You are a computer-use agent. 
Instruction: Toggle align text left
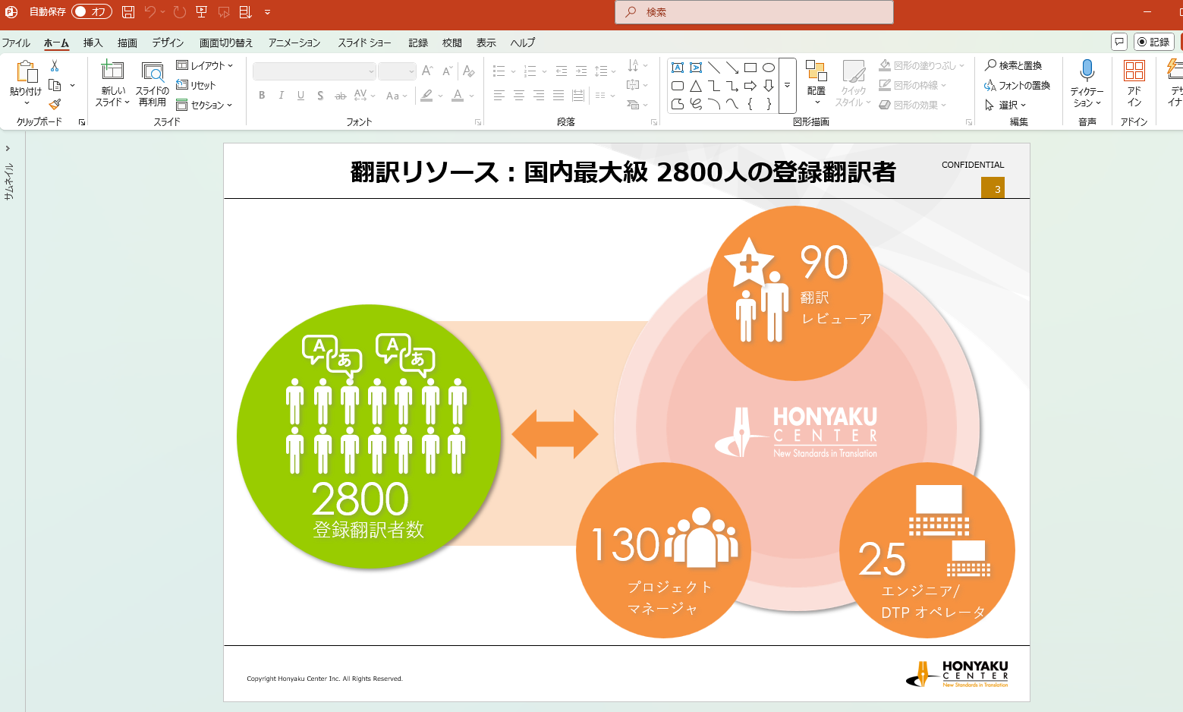(x=499, y=95)
